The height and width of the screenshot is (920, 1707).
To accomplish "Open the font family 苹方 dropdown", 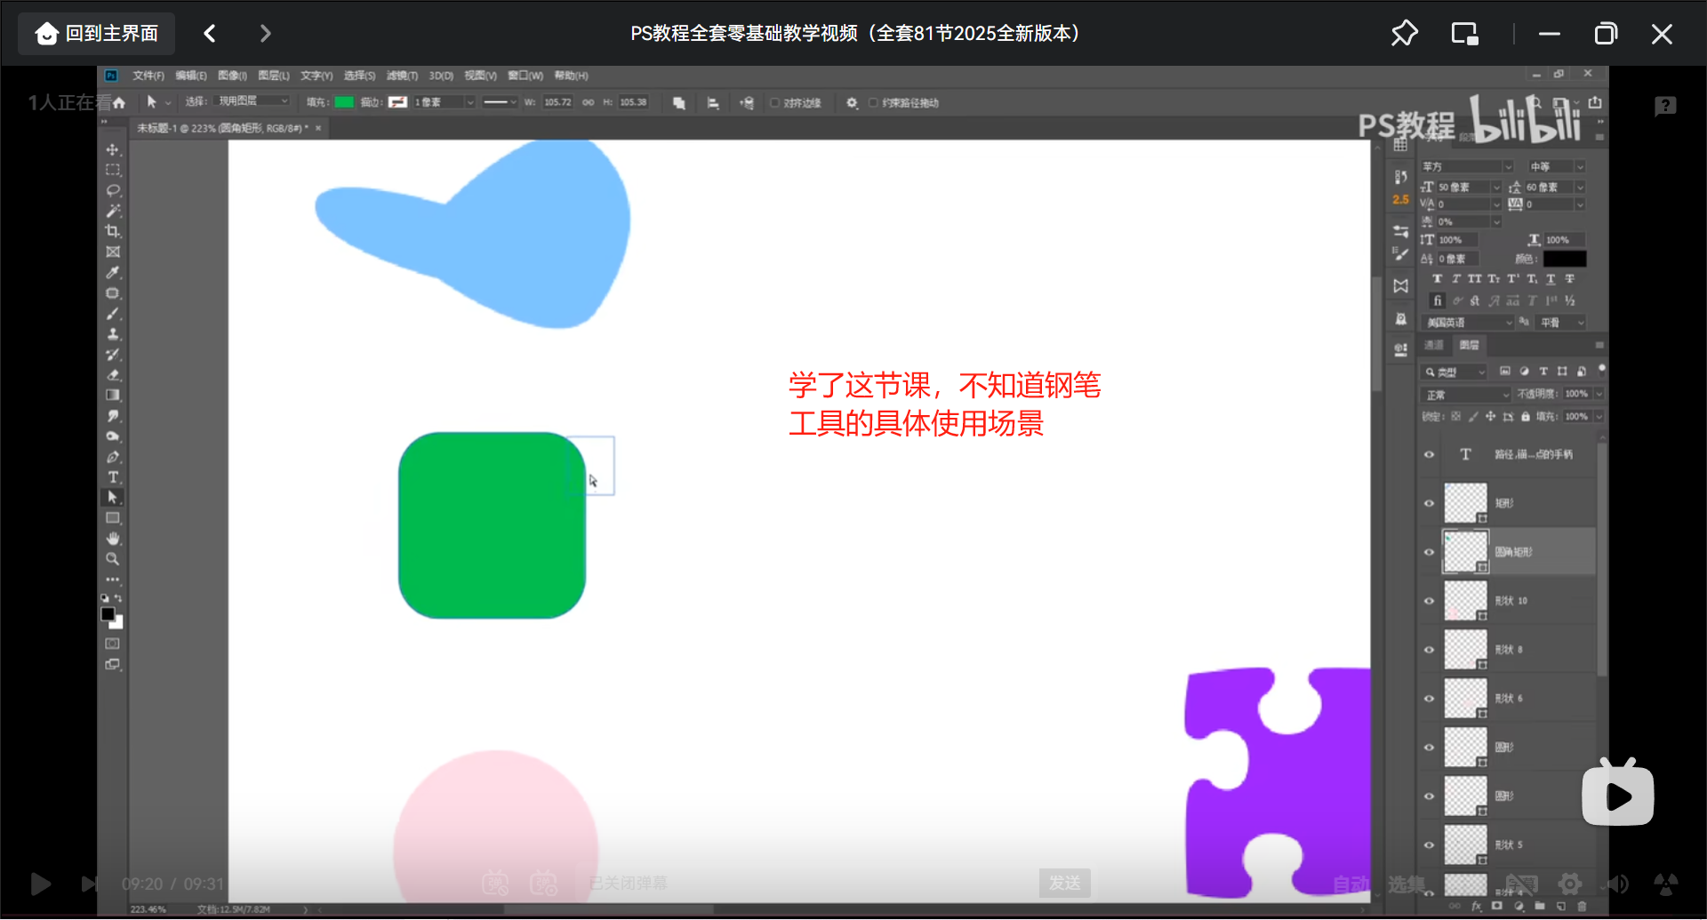I will tap(1466, 167).
